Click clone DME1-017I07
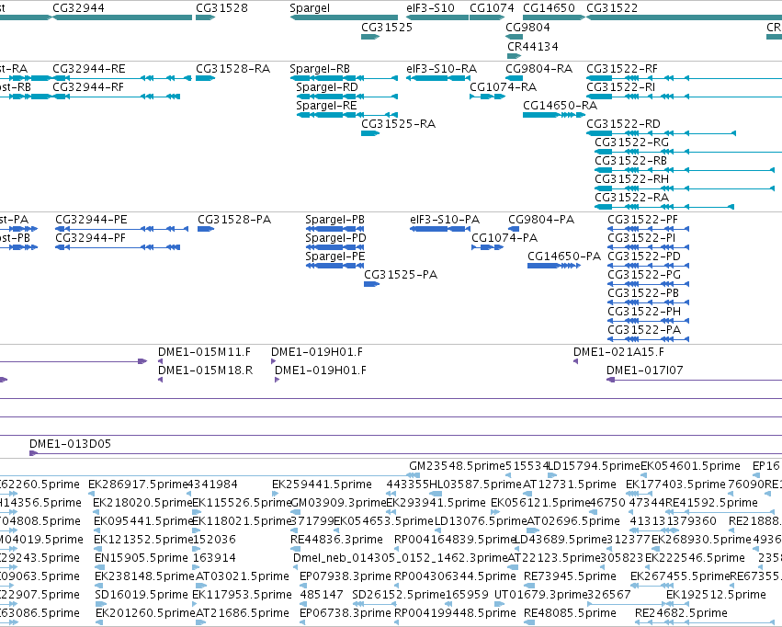Viewport: 782px width, 627px height. tap(645, 370)
